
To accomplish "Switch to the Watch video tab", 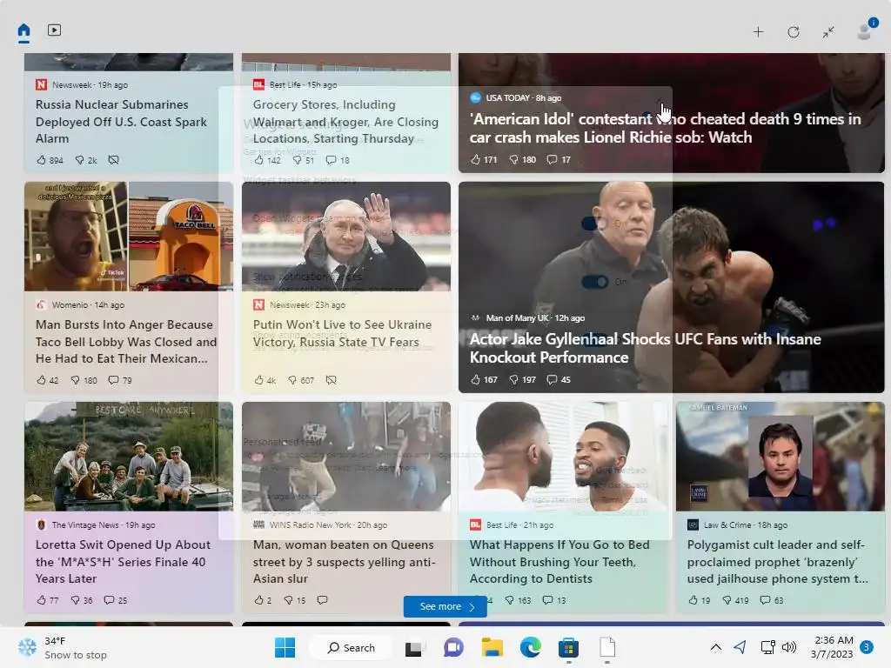I will [54, 30].
